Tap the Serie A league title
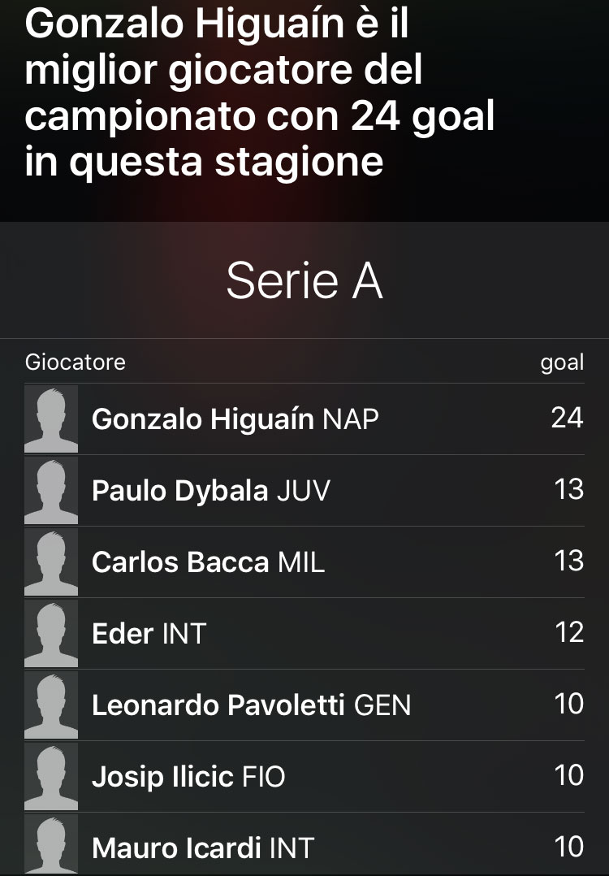The height and width of the screenshot is (876, 609). click(x=304, y=281)
